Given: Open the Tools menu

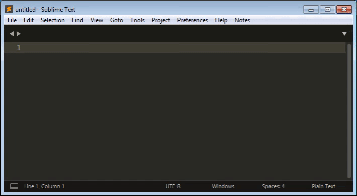Looking at the screenshot, I should [x=137, y=20].
